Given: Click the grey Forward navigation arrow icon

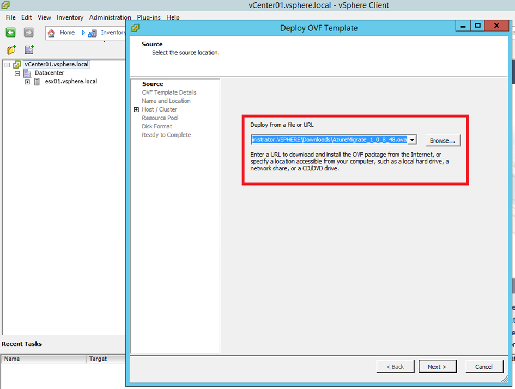Looking at the screenshot, I should pos(28,33).
